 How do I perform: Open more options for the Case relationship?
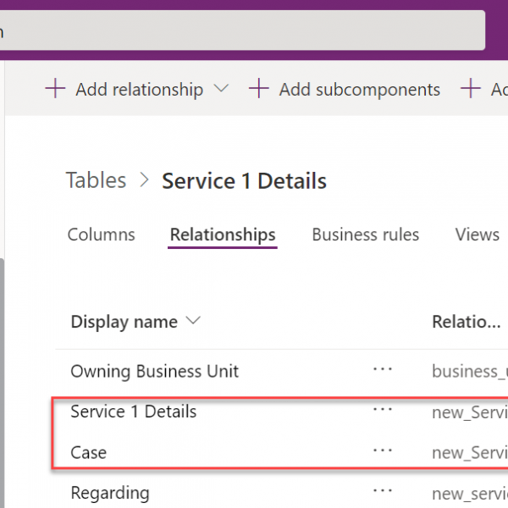click(x=383, y=451)
